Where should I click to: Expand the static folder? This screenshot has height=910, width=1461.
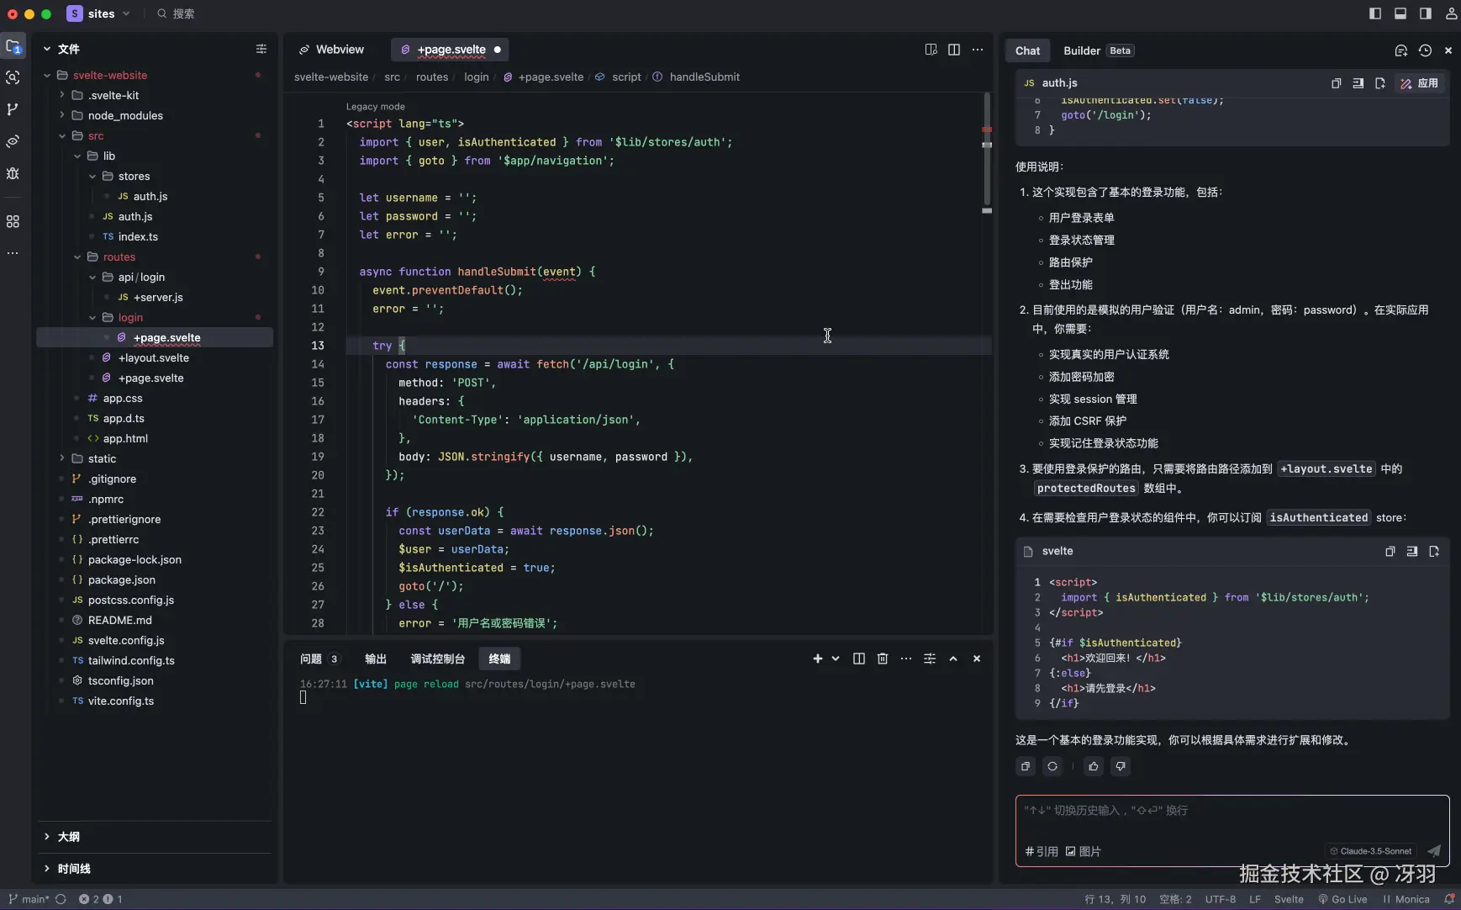[x=62, y=459]
